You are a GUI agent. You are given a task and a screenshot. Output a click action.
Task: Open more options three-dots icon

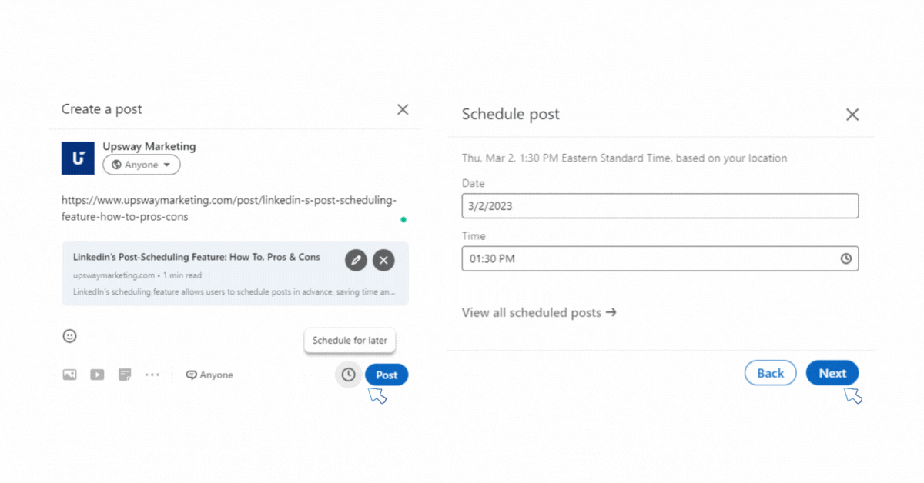[x=152, y=375]
